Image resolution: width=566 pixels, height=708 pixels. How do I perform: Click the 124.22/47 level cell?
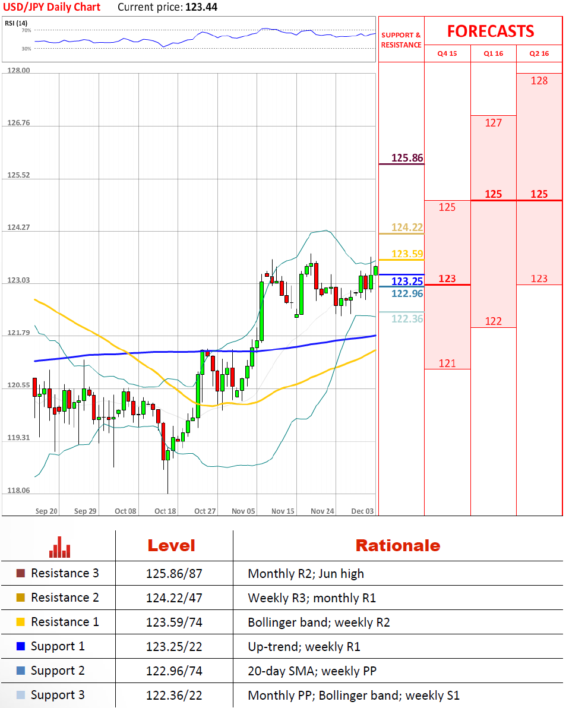[174, 598]
